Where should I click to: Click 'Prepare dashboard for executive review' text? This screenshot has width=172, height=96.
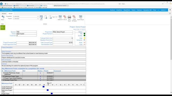[13, 58]
